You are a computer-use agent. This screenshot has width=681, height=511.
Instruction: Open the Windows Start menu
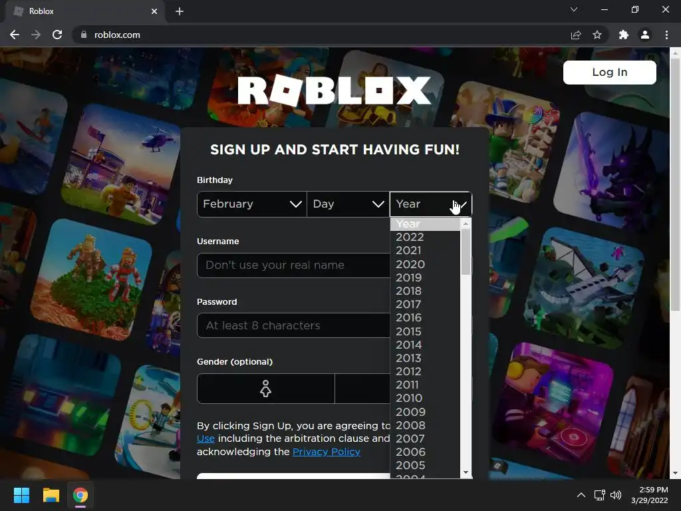coord(21,495)
